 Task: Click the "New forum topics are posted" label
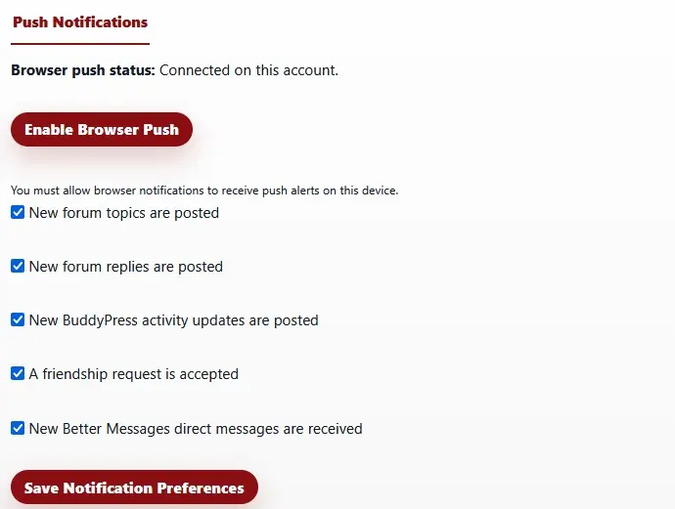tap(124, 213)
